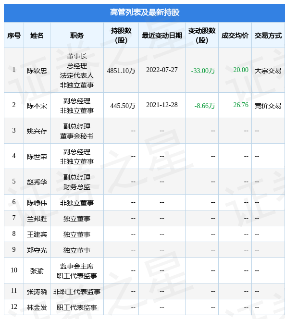Viewport: 285px width, 319px height.
Task: Click the change value -8.66万
Action: pos(205,106)
